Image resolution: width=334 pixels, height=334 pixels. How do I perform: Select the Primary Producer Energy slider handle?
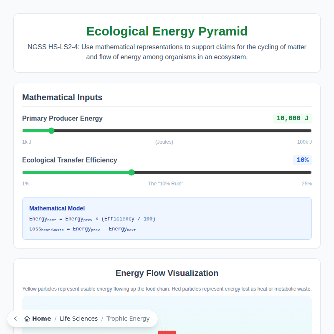51,131
